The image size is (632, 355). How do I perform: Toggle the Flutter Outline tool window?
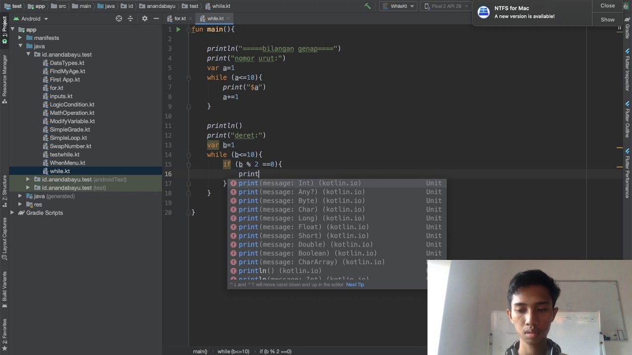pyautogui.click(x=628, y=118)
